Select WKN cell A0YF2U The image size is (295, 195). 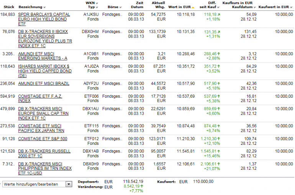(x=91, y=84)
